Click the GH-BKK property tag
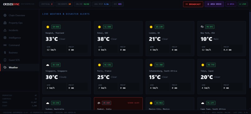The width and height of the screenshot is (251, 114). coord(56,27)
